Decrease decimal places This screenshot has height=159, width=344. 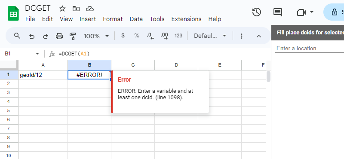pyautogui.click(x=150, y=36)
